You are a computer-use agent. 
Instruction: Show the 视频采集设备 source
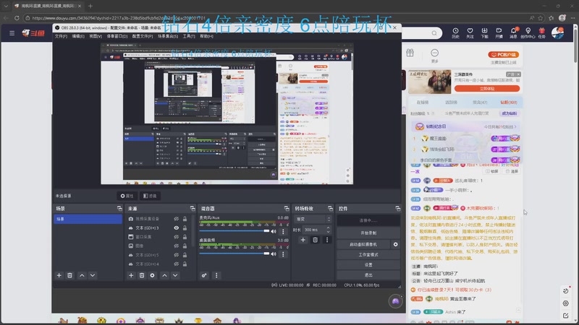[176, 219]
